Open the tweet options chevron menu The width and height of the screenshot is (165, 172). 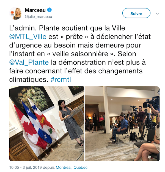[x=158, y=14]
